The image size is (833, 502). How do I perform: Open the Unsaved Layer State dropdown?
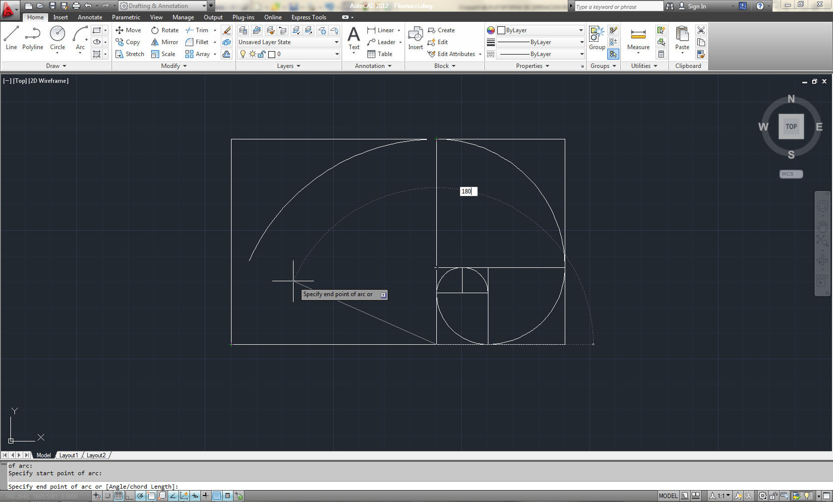(x=289, y=42)
